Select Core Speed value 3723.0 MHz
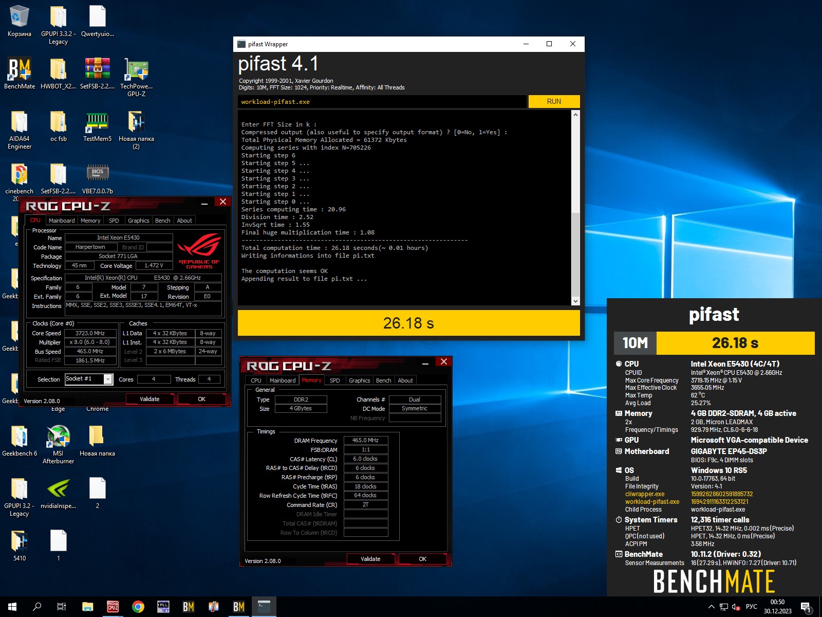The image size is (822, 617). tap(90, 333)
